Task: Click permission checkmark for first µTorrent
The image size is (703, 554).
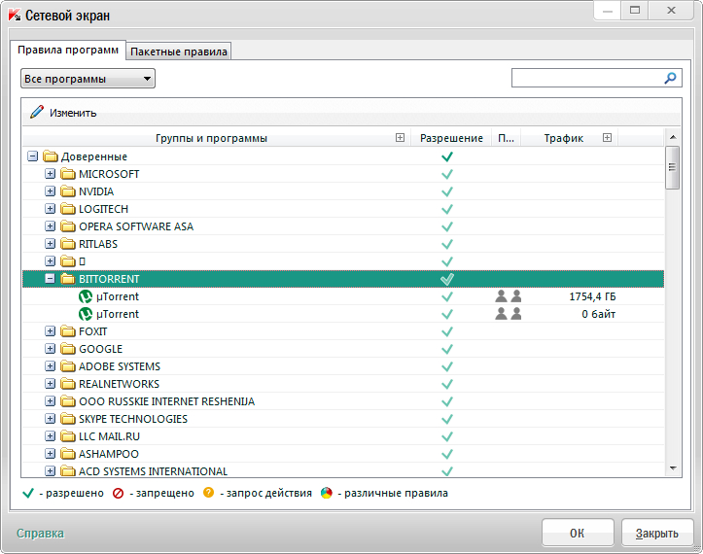Action: coord(447,296)
